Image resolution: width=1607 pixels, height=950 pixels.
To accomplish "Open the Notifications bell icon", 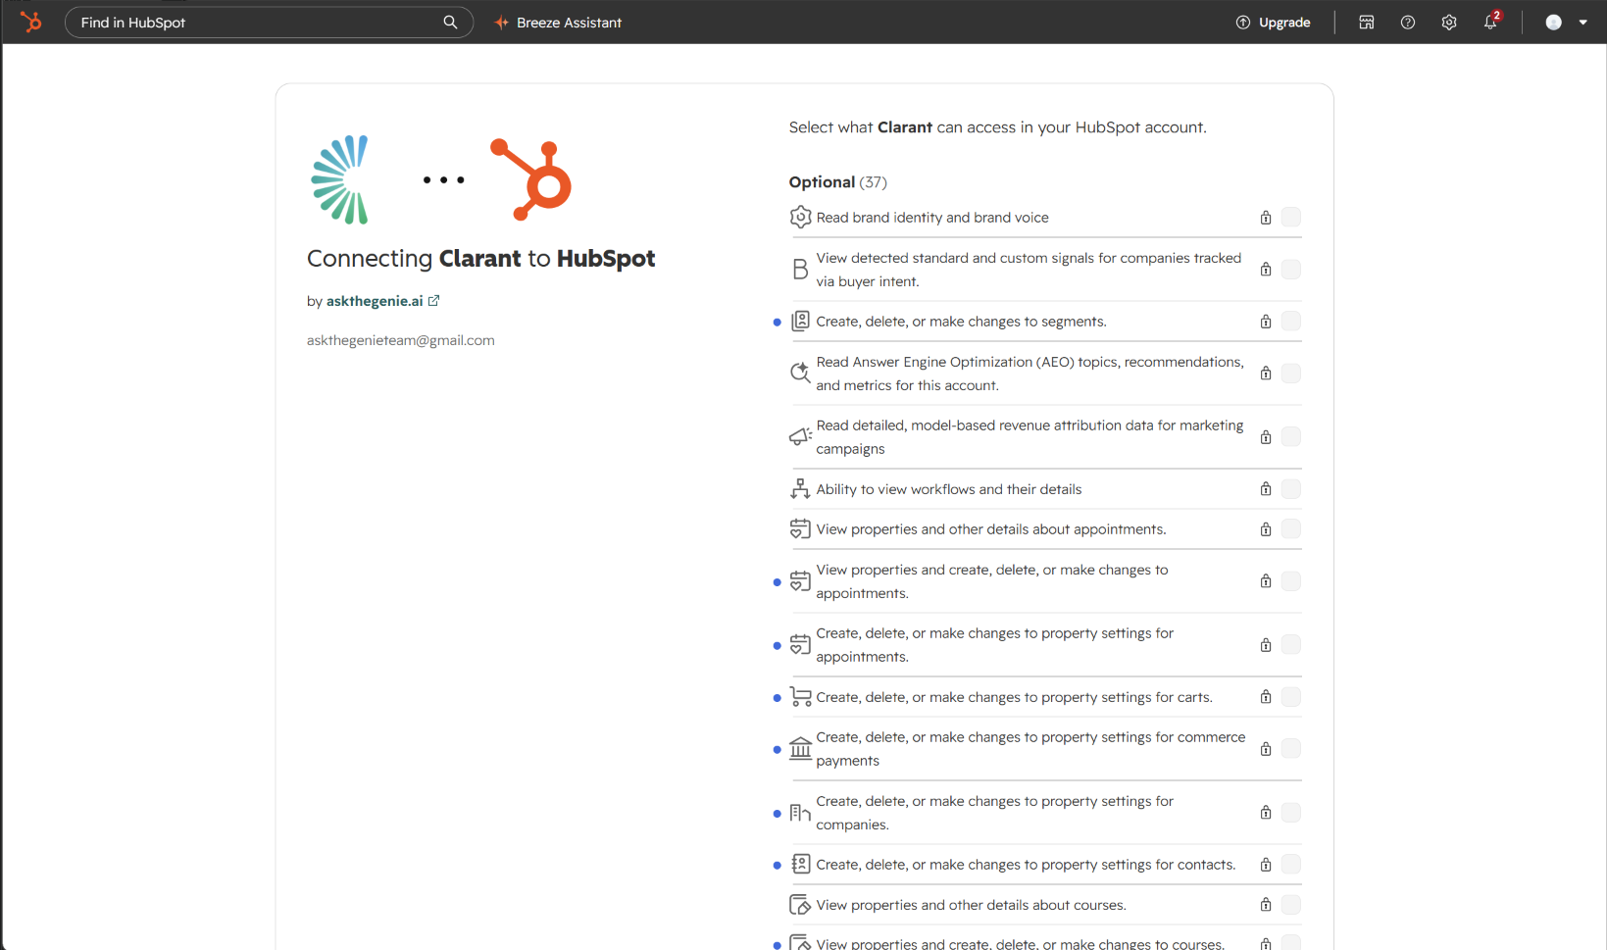I will tap(1490, 22).
